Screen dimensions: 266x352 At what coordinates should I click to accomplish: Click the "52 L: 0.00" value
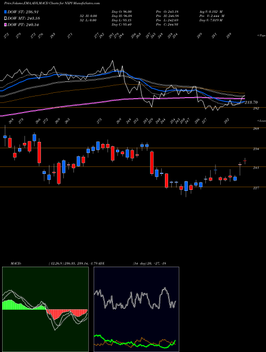coord(89,20)
